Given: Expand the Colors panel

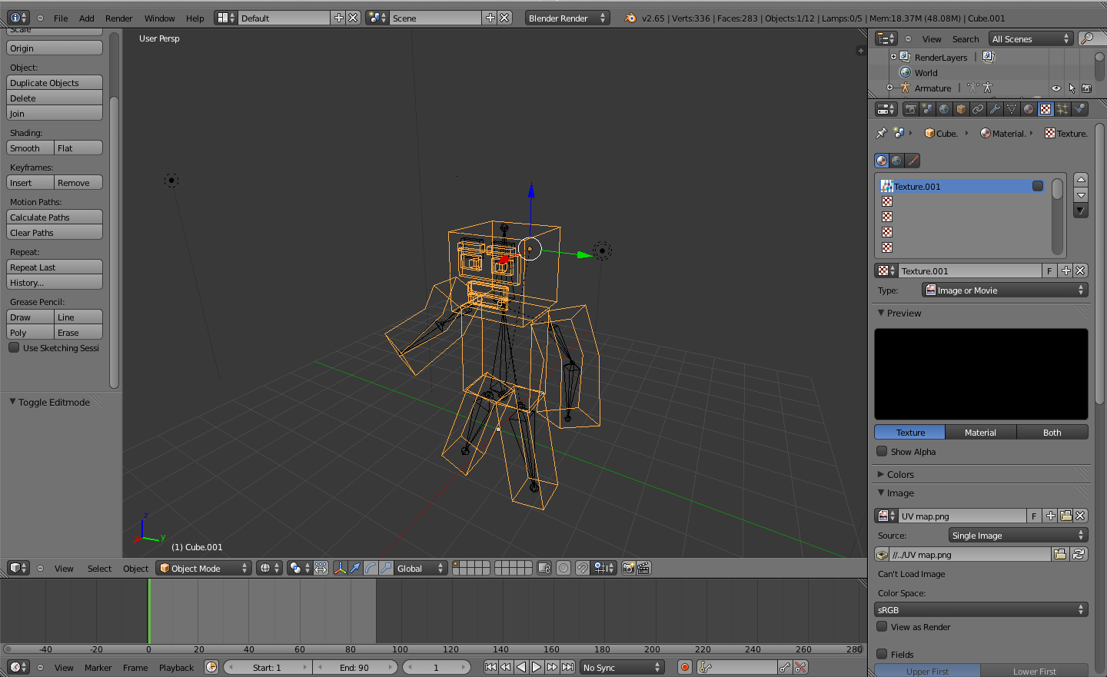Looking at the screenshot, I should (x=899, y=474).
